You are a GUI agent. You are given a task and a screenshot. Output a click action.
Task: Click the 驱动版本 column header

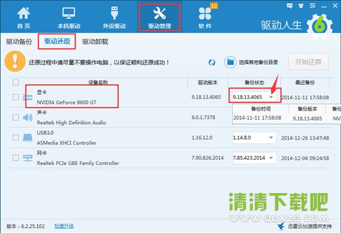click(x=207, y=82)
